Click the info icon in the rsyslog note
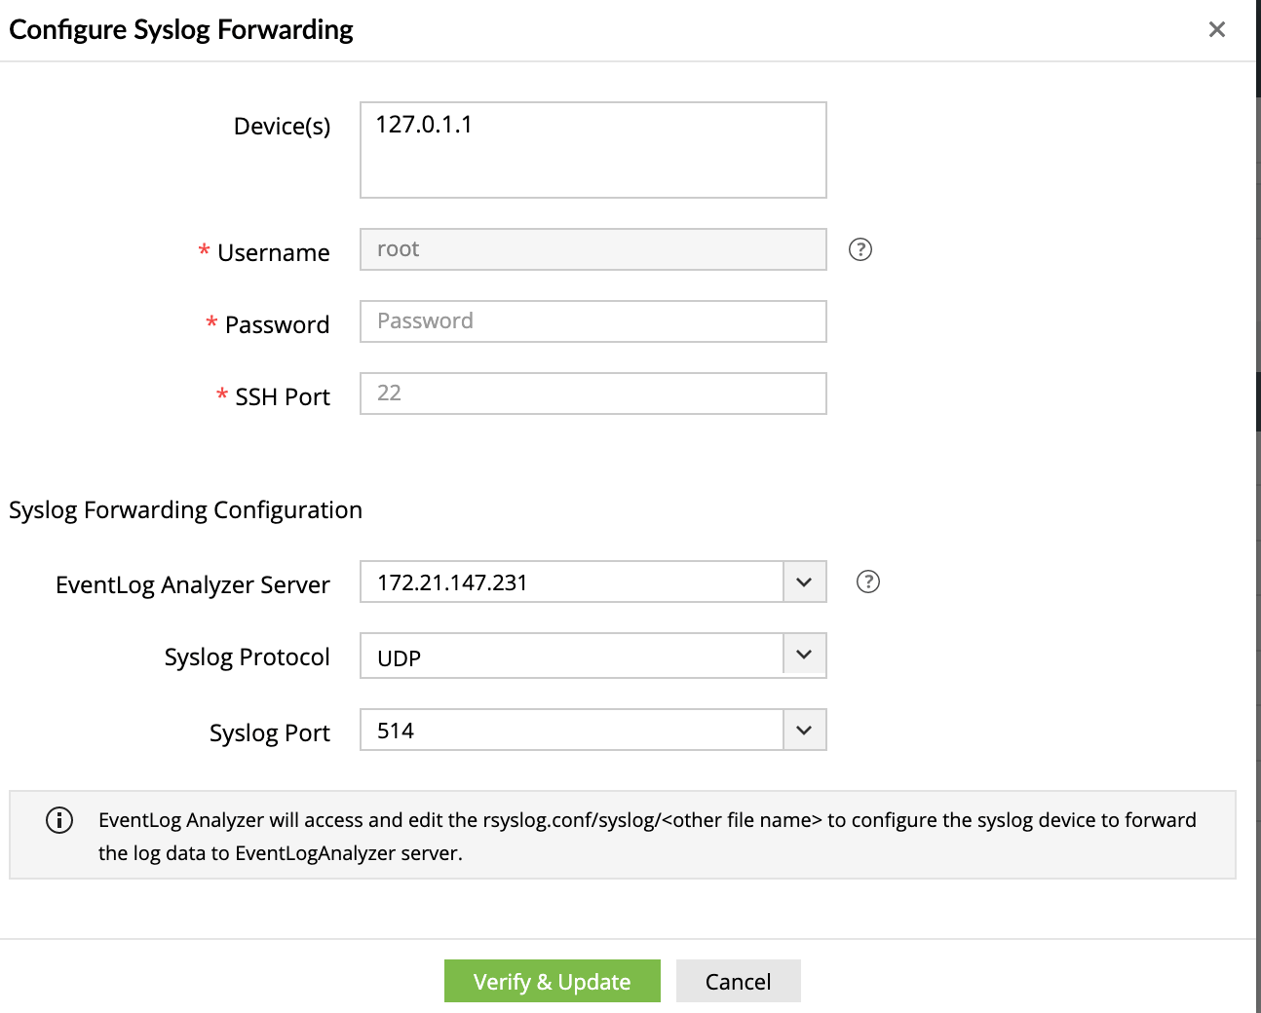The image size is (1261, 1013). [59, 820]
